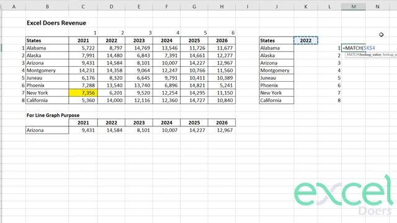Select column N header
Viewport: 397px width, 223px height.
377,7
